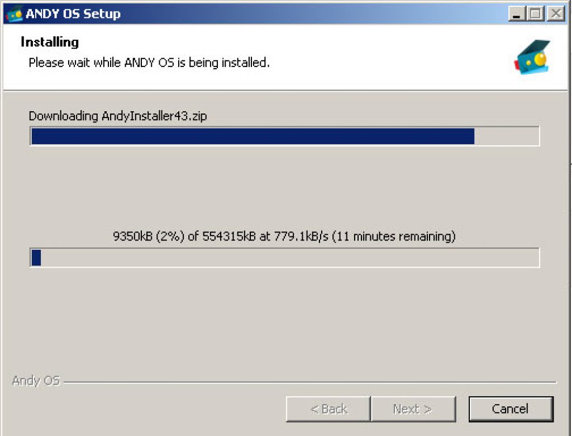Click unfilled end of upper progress bar
Viewport: 572px width, 436px height.
pos(506,136)
